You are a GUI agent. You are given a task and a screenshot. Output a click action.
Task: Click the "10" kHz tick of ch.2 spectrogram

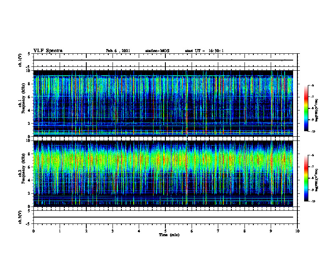tap(28, 141)
